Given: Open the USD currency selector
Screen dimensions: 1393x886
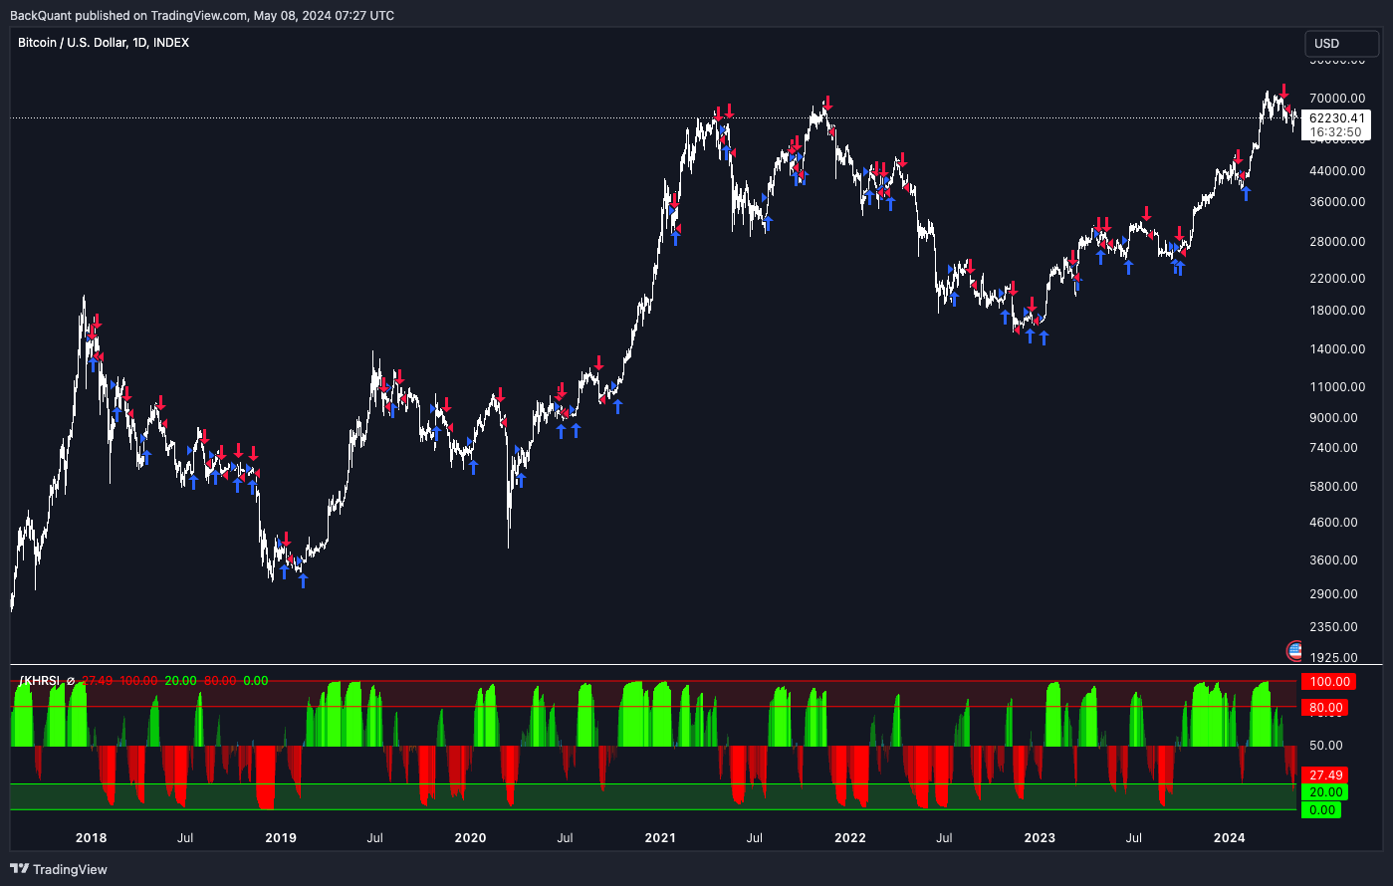Looking at the screenshot, I should tap(1340, 44).
